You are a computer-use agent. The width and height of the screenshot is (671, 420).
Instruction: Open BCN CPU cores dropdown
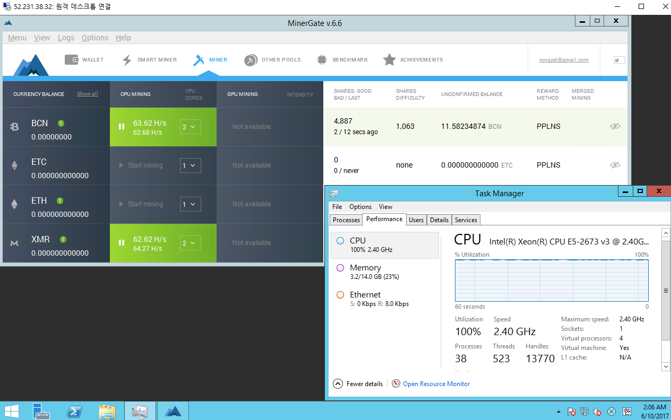(190, 127)
